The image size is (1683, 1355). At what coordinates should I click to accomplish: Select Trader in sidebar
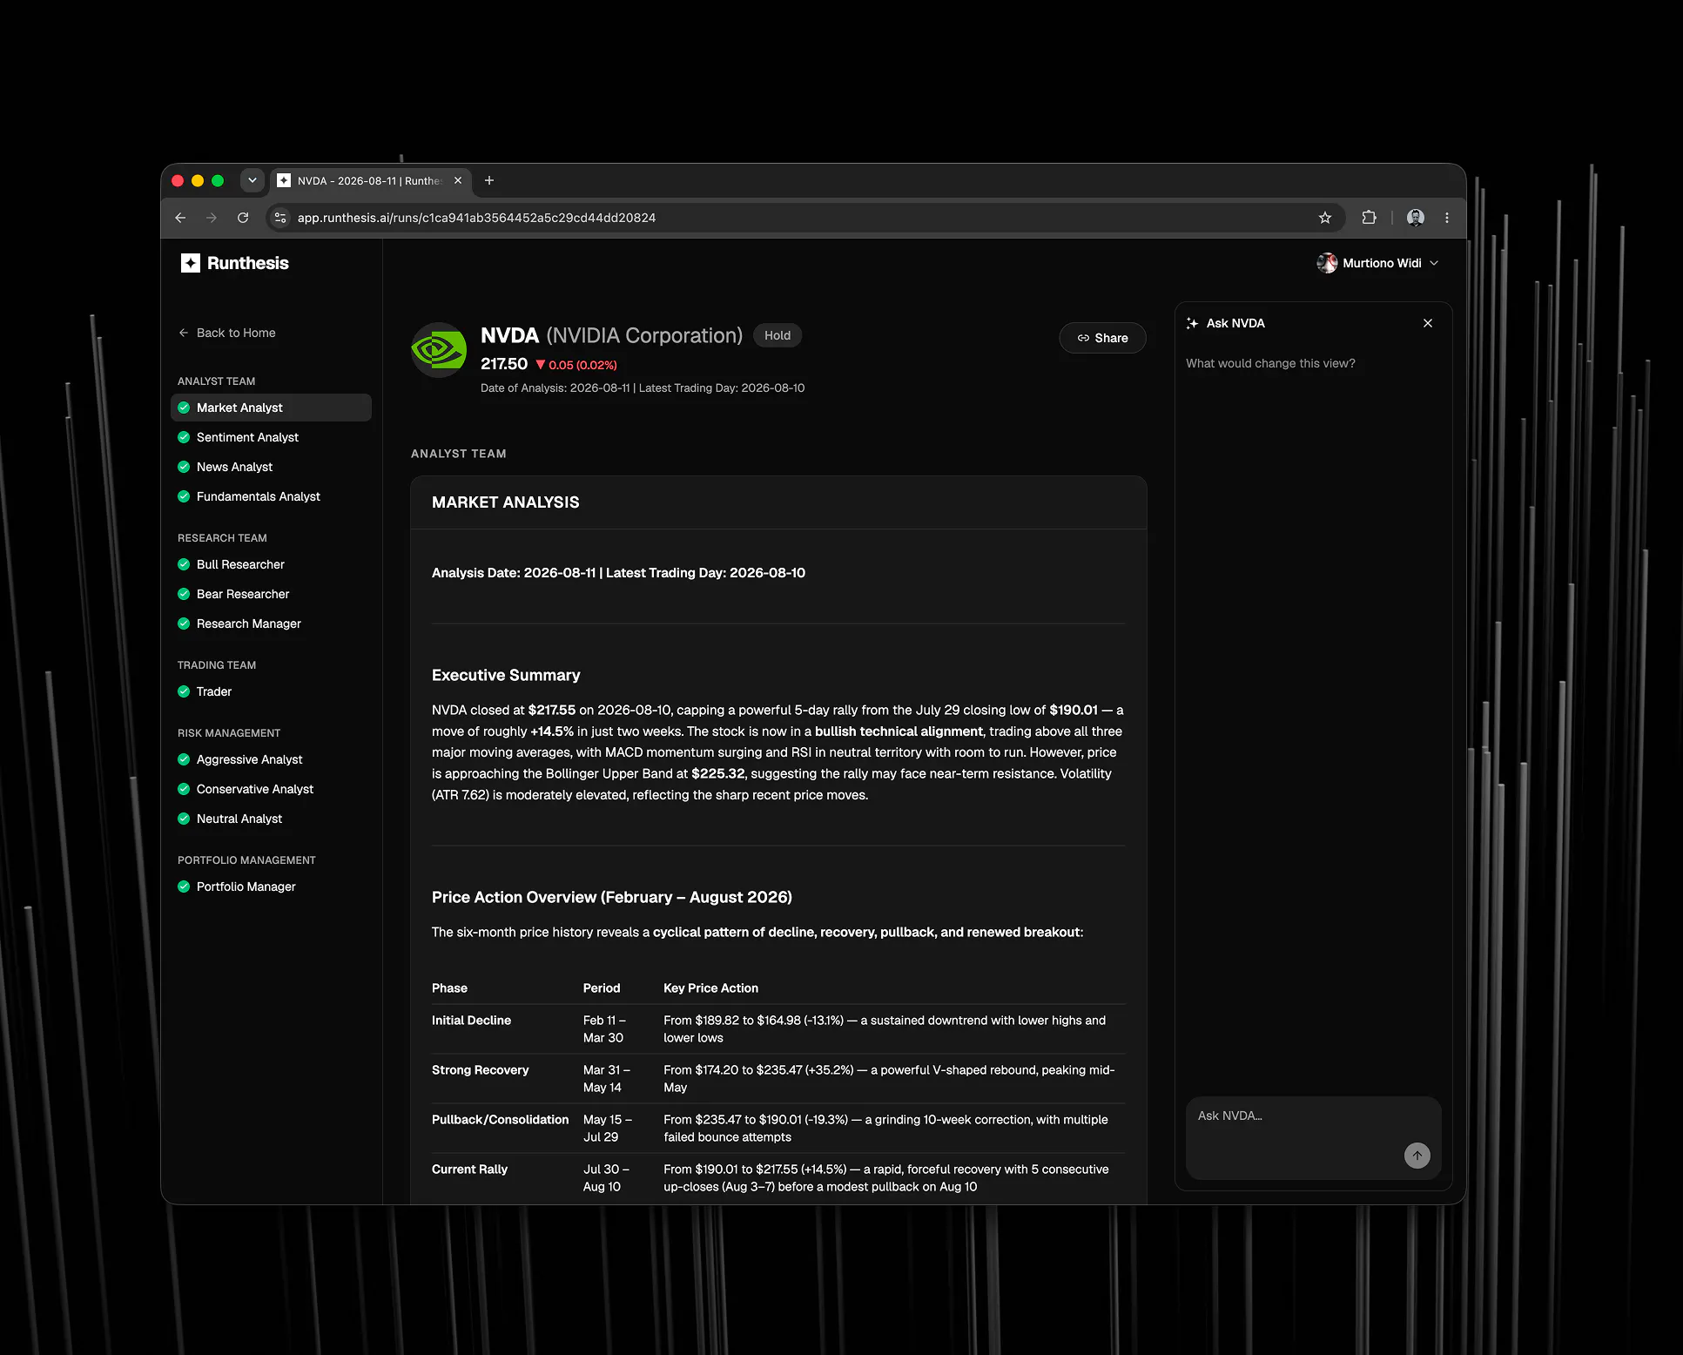(x=271, y=691)
